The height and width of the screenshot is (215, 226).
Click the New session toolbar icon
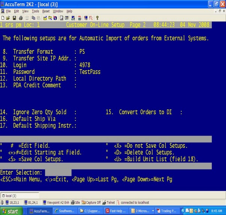[3, 18]
